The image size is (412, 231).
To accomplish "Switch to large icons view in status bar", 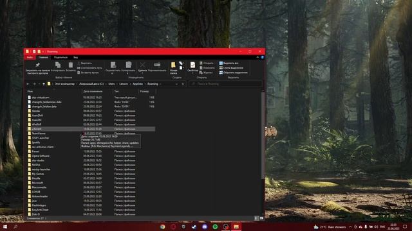I will [261, 218].
